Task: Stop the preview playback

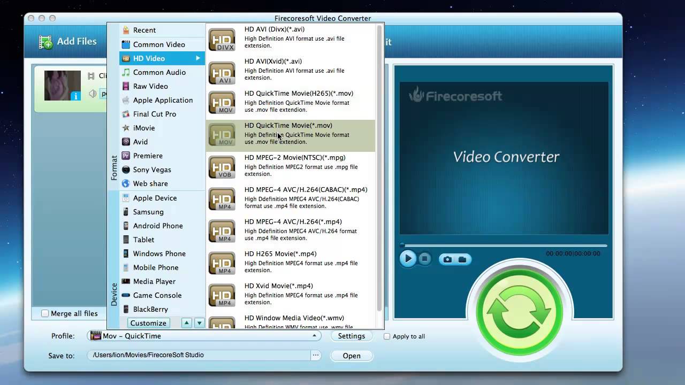Action: pyautogui.click(x=424, y=259)
